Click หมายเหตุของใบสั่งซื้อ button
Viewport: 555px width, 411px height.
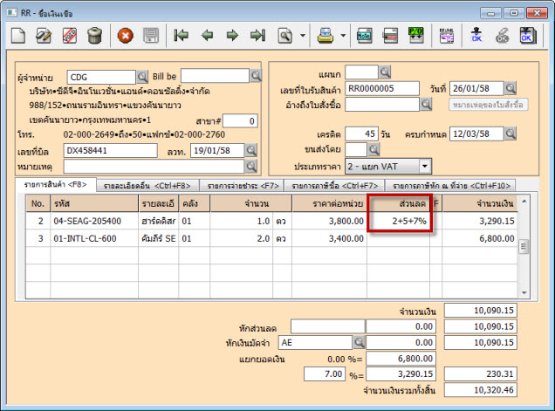pos(488,105)
